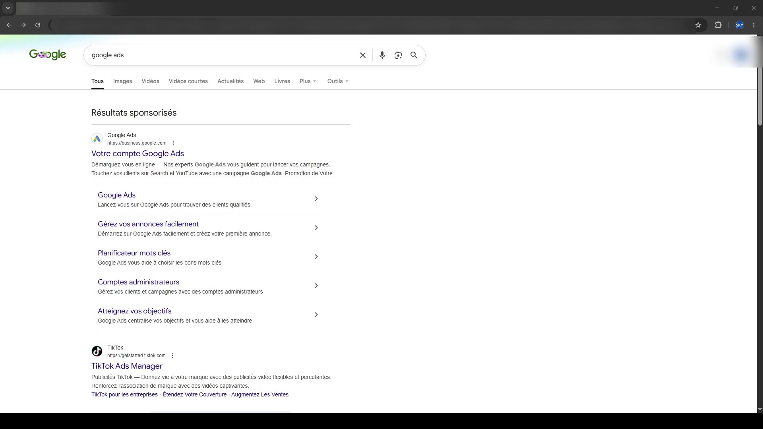Reload the page with the refresh icon
Screen dimensions: 763x429
(38, 25)
